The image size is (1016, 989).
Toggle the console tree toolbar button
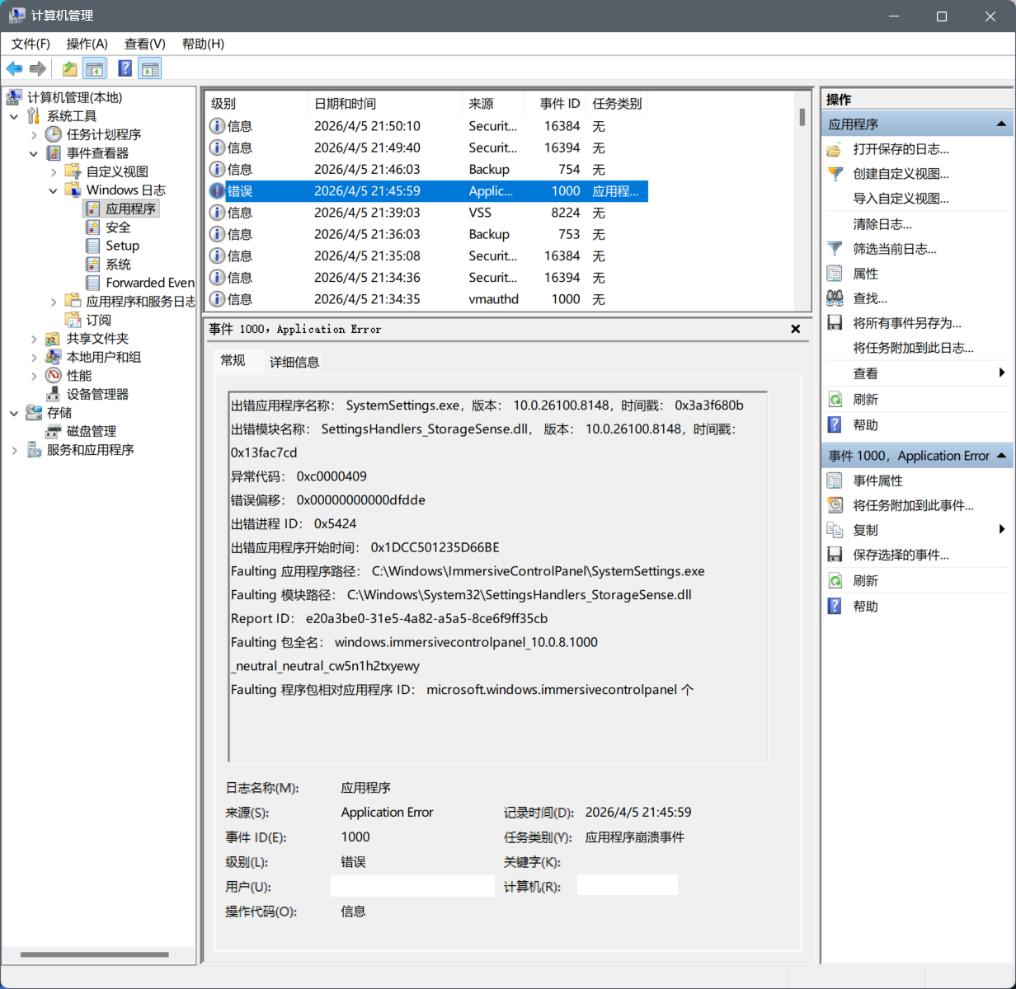95,68
